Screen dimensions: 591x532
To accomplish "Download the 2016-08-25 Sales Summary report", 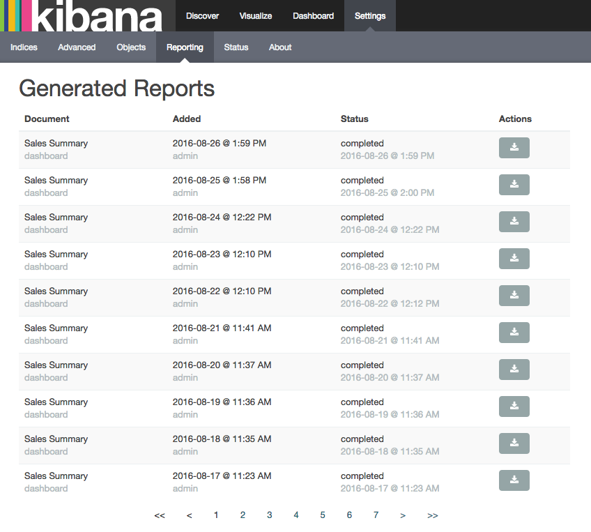I will 514,185.
